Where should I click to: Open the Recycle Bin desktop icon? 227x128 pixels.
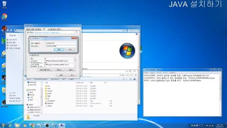[x=5, y=5]
